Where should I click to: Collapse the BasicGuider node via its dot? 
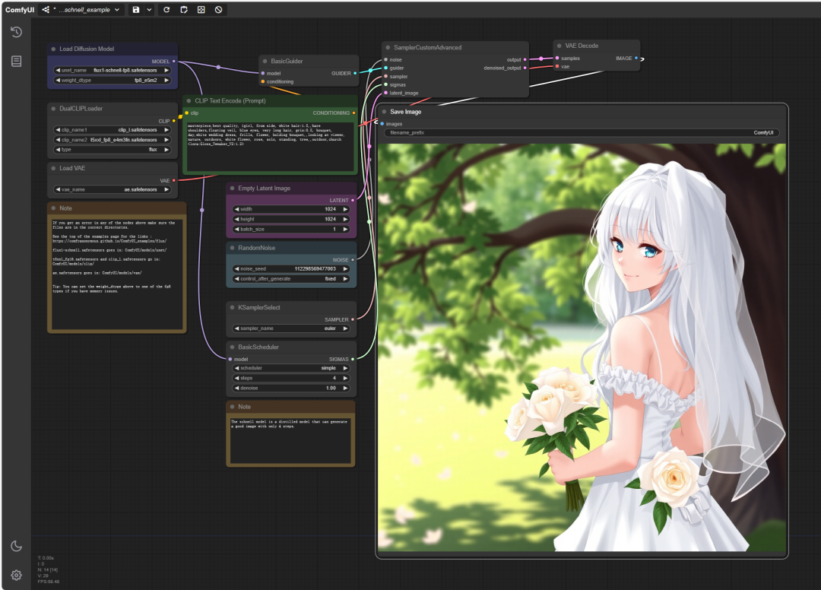[265, 62]
